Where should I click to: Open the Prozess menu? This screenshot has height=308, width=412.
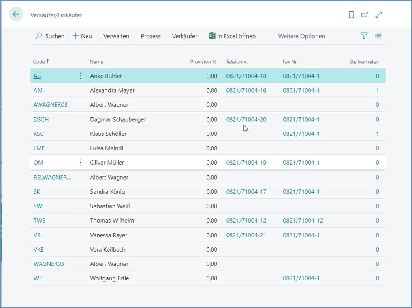(151, 36)
